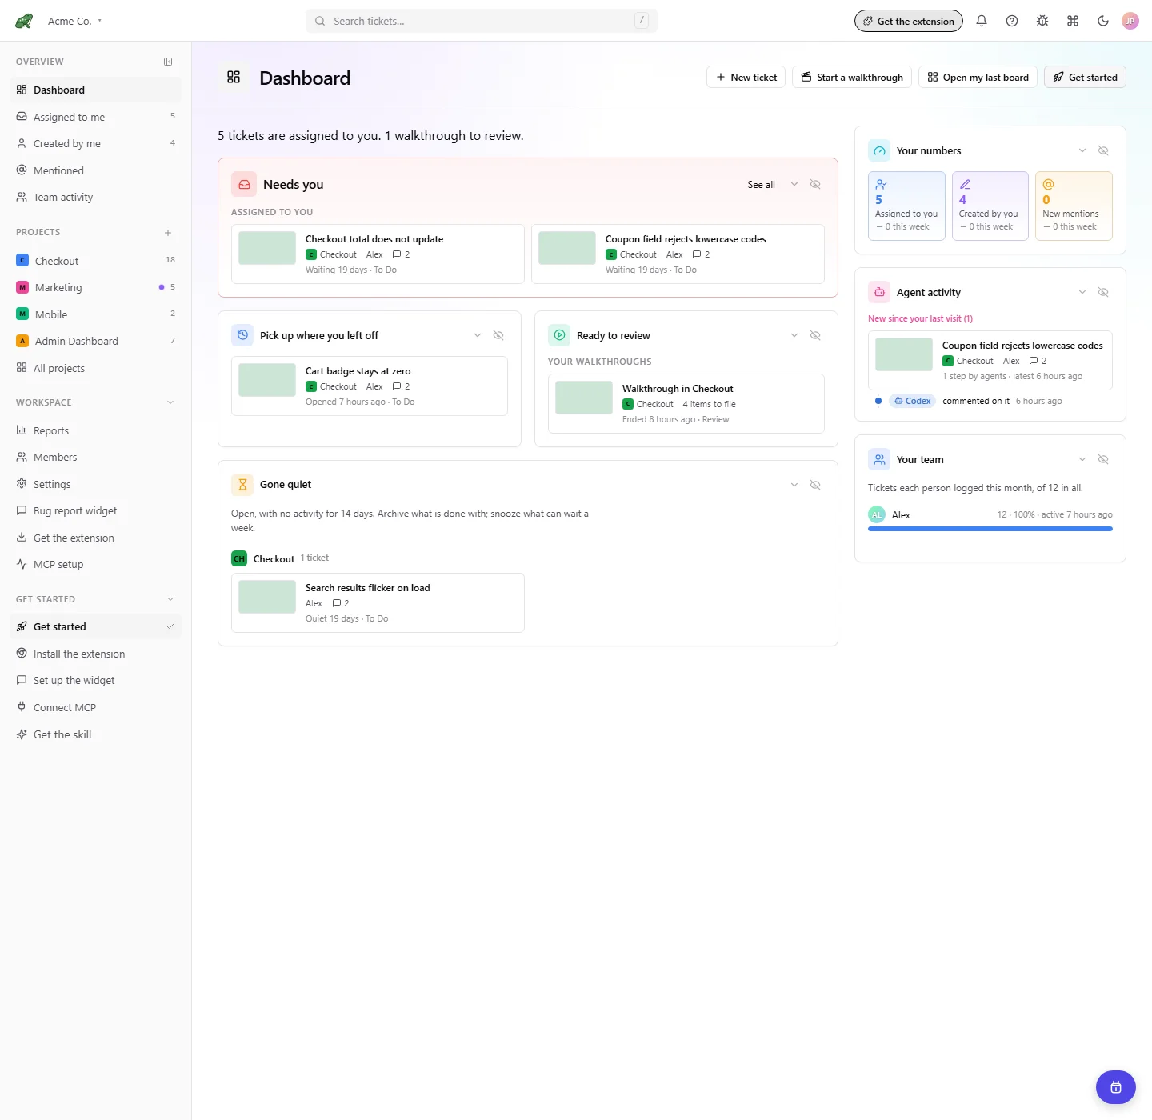Screen dimensions: 1152x1120
Task: Toggle dark mode with the moon icon
Action: [x=1103, y=21]
